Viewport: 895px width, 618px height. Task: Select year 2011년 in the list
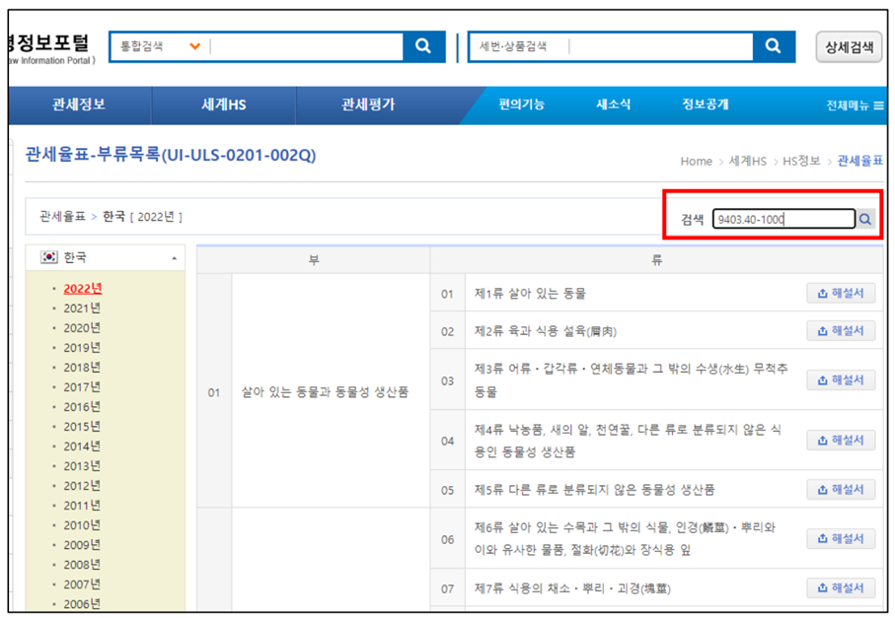[82, 506]
